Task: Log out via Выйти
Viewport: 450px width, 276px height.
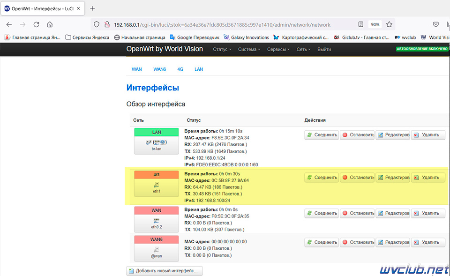Action: tap(324, 49)
